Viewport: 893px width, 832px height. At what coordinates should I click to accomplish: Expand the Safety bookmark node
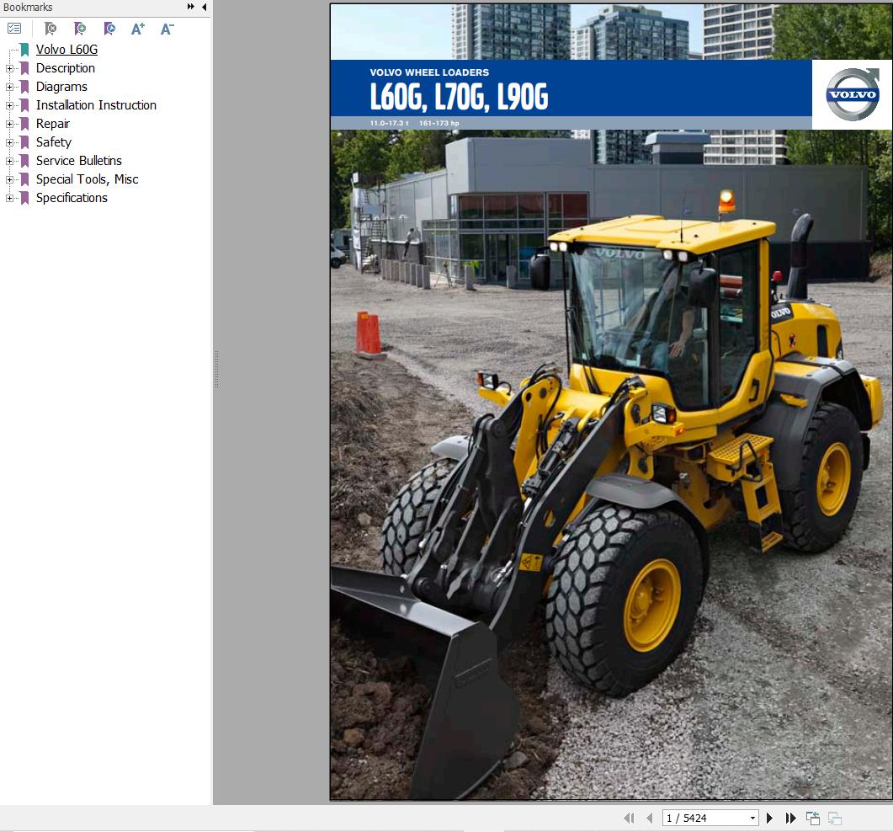tap(8, 142)
